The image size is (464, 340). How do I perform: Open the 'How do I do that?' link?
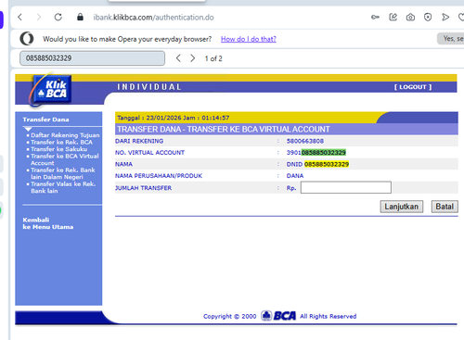[249, 39]
